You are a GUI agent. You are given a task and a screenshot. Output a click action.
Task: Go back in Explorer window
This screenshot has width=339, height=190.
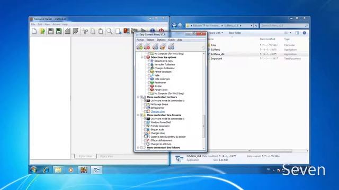click(174, 26)
